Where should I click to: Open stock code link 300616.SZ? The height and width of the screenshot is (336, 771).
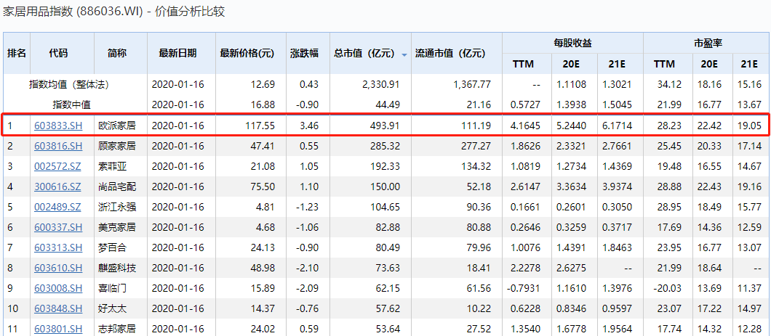(x=58, y=187)
